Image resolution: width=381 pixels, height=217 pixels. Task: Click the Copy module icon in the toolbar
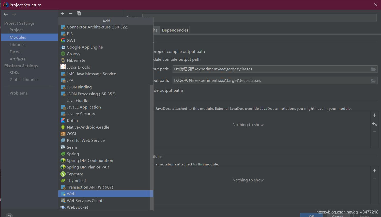79,13
